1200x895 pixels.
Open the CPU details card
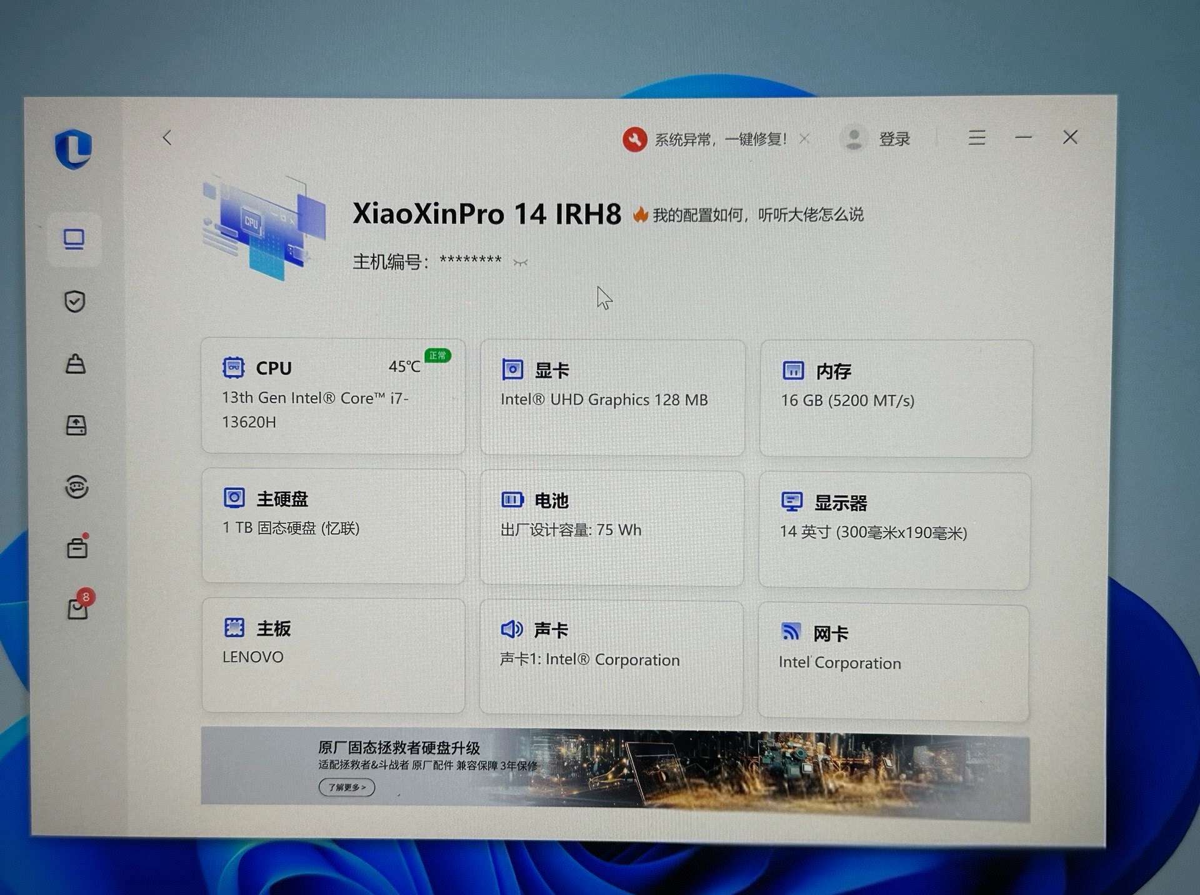(x=333, y=396)
